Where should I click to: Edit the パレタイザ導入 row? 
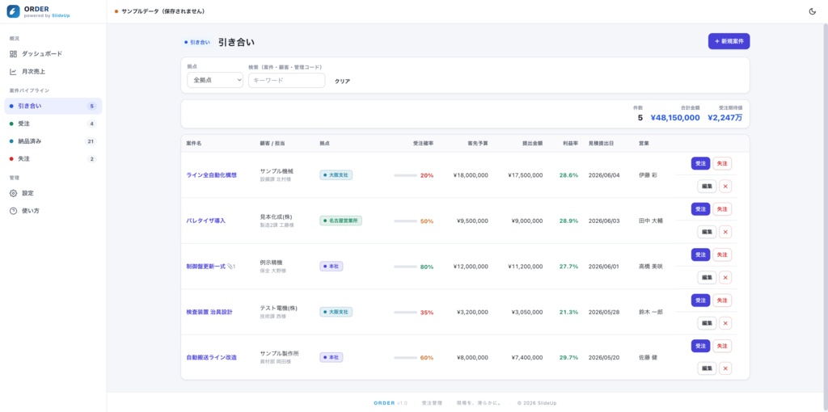(707, 232)
